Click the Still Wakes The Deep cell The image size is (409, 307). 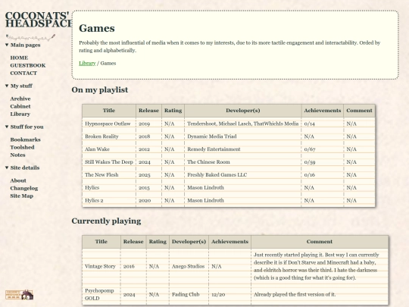[109, 162]
